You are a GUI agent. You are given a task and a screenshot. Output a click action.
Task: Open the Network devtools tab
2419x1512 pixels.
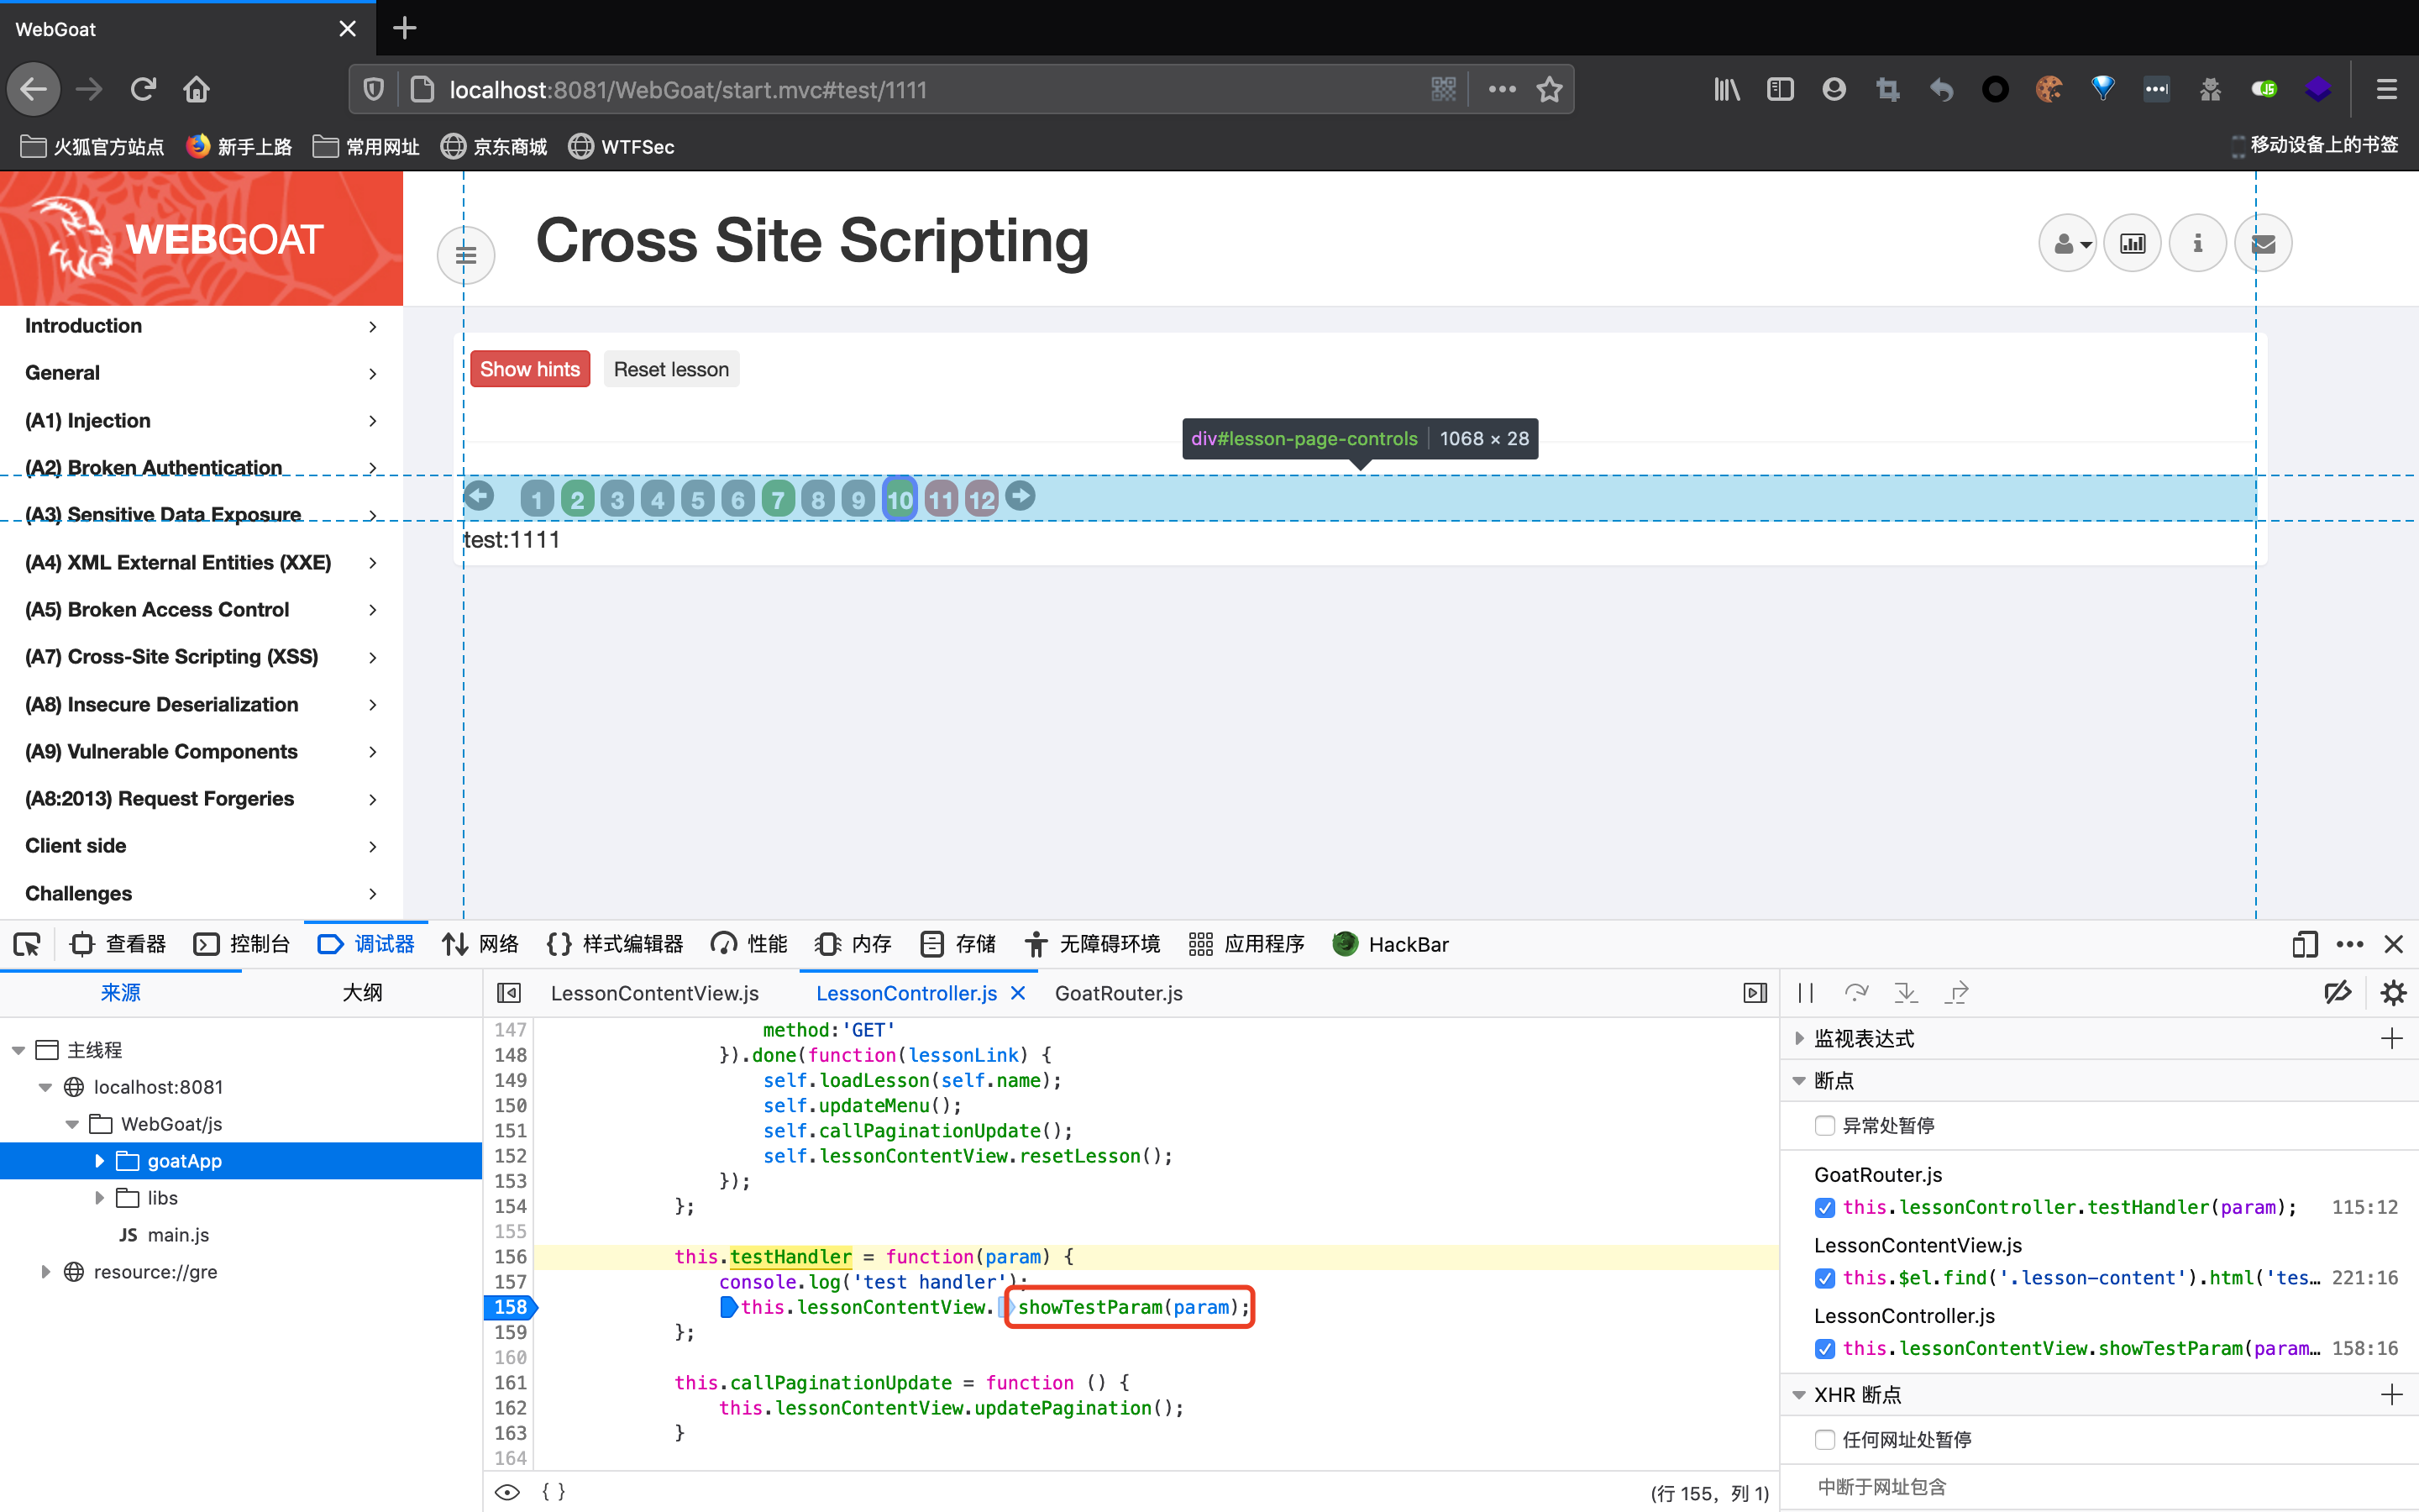pos(480,944)
